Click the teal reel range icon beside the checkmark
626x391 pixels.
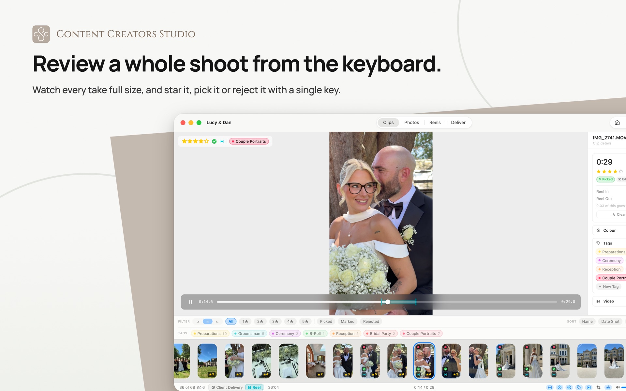pyautogui.click(x=222, y=141)
